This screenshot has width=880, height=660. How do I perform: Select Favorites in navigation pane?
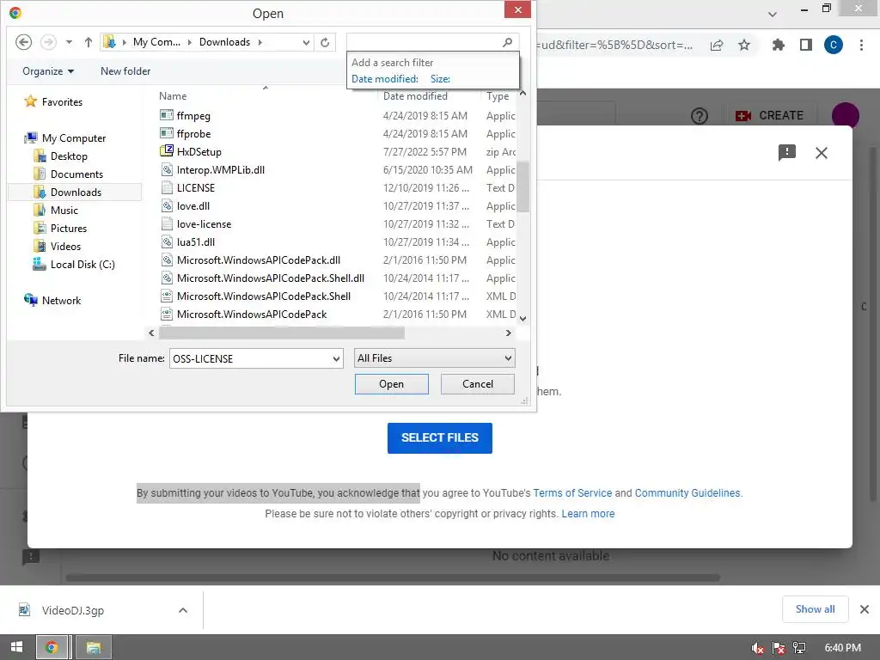pos(53,101)
